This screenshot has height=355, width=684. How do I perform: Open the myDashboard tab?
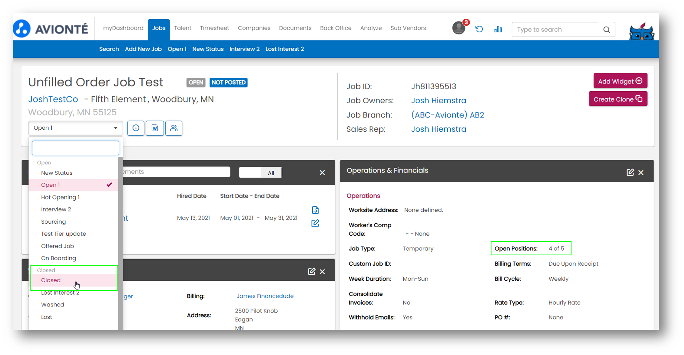coord(123,28)
